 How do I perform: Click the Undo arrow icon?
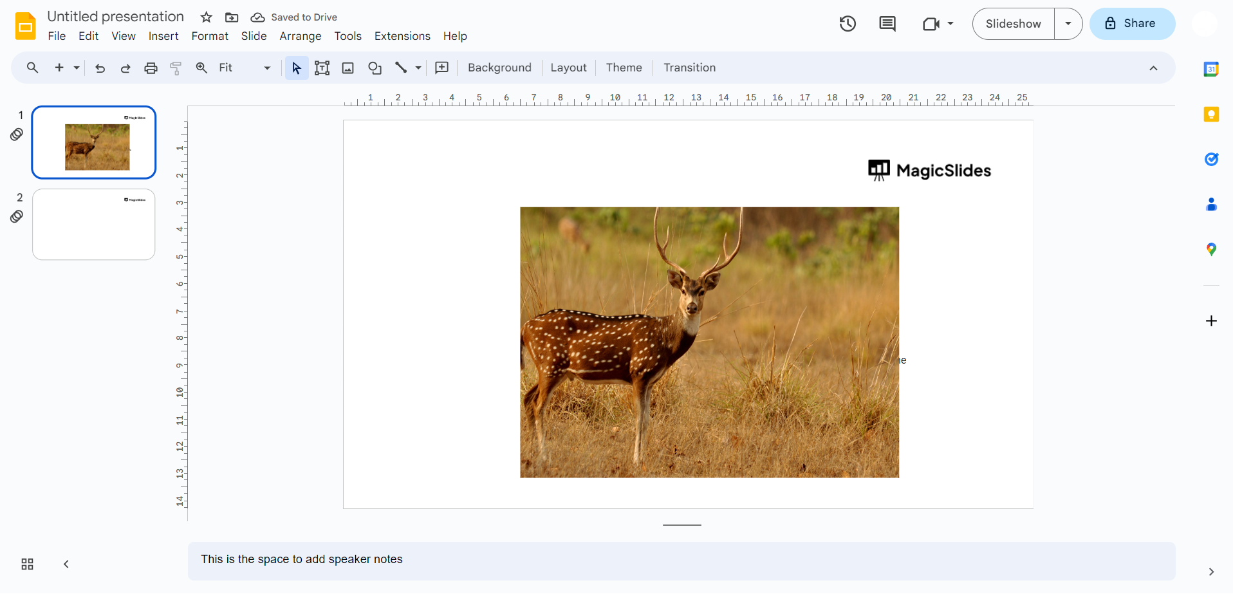click(x=100, y=68)
